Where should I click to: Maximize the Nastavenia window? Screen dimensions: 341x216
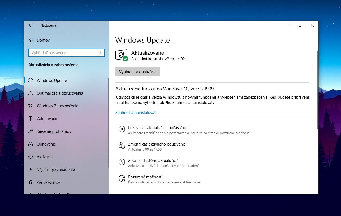pyautogui.click(x=300, y=25)
